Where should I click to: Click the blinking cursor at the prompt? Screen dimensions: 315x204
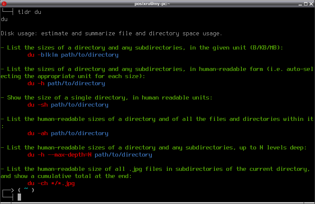click(19, 197)
